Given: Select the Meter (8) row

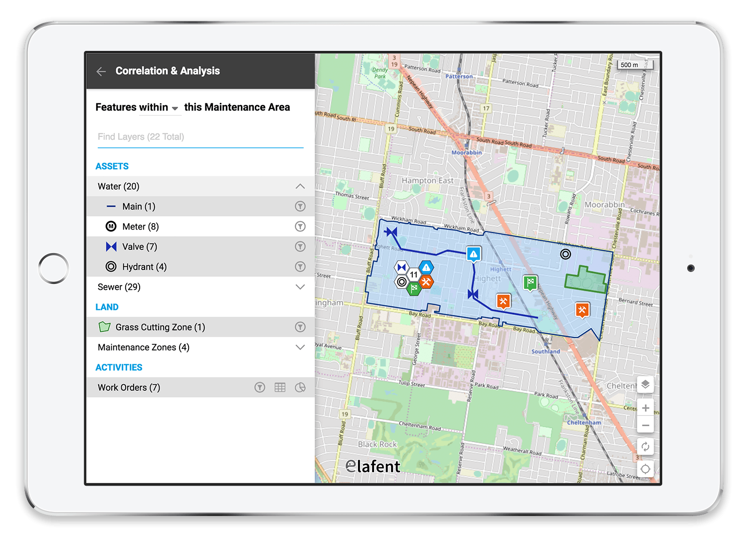Looking at the screenshot, I should (200, 227).
